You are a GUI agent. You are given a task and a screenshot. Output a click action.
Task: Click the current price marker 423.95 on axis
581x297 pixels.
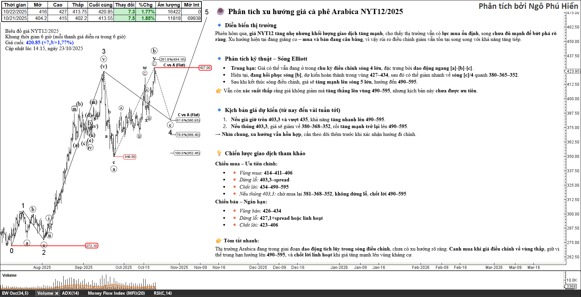point(573,71)
